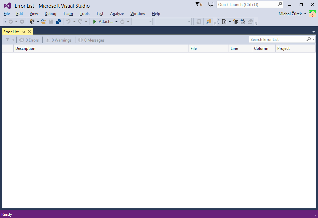Open a file with the Open File icon
The height and width of the screenshot is (218, 318).
[44, 21]
